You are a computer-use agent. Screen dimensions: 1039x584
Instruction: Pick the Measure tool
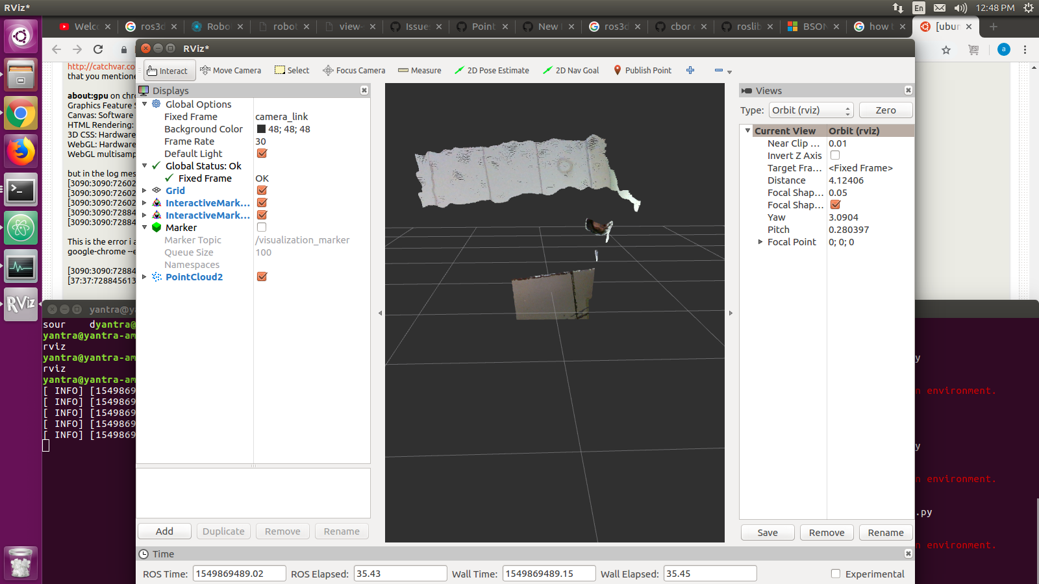pyautogui.click(x=419, y=71)
